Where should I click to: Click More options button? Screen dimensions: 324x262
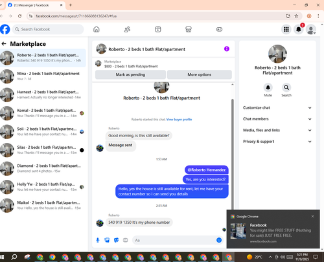(200, 74)
